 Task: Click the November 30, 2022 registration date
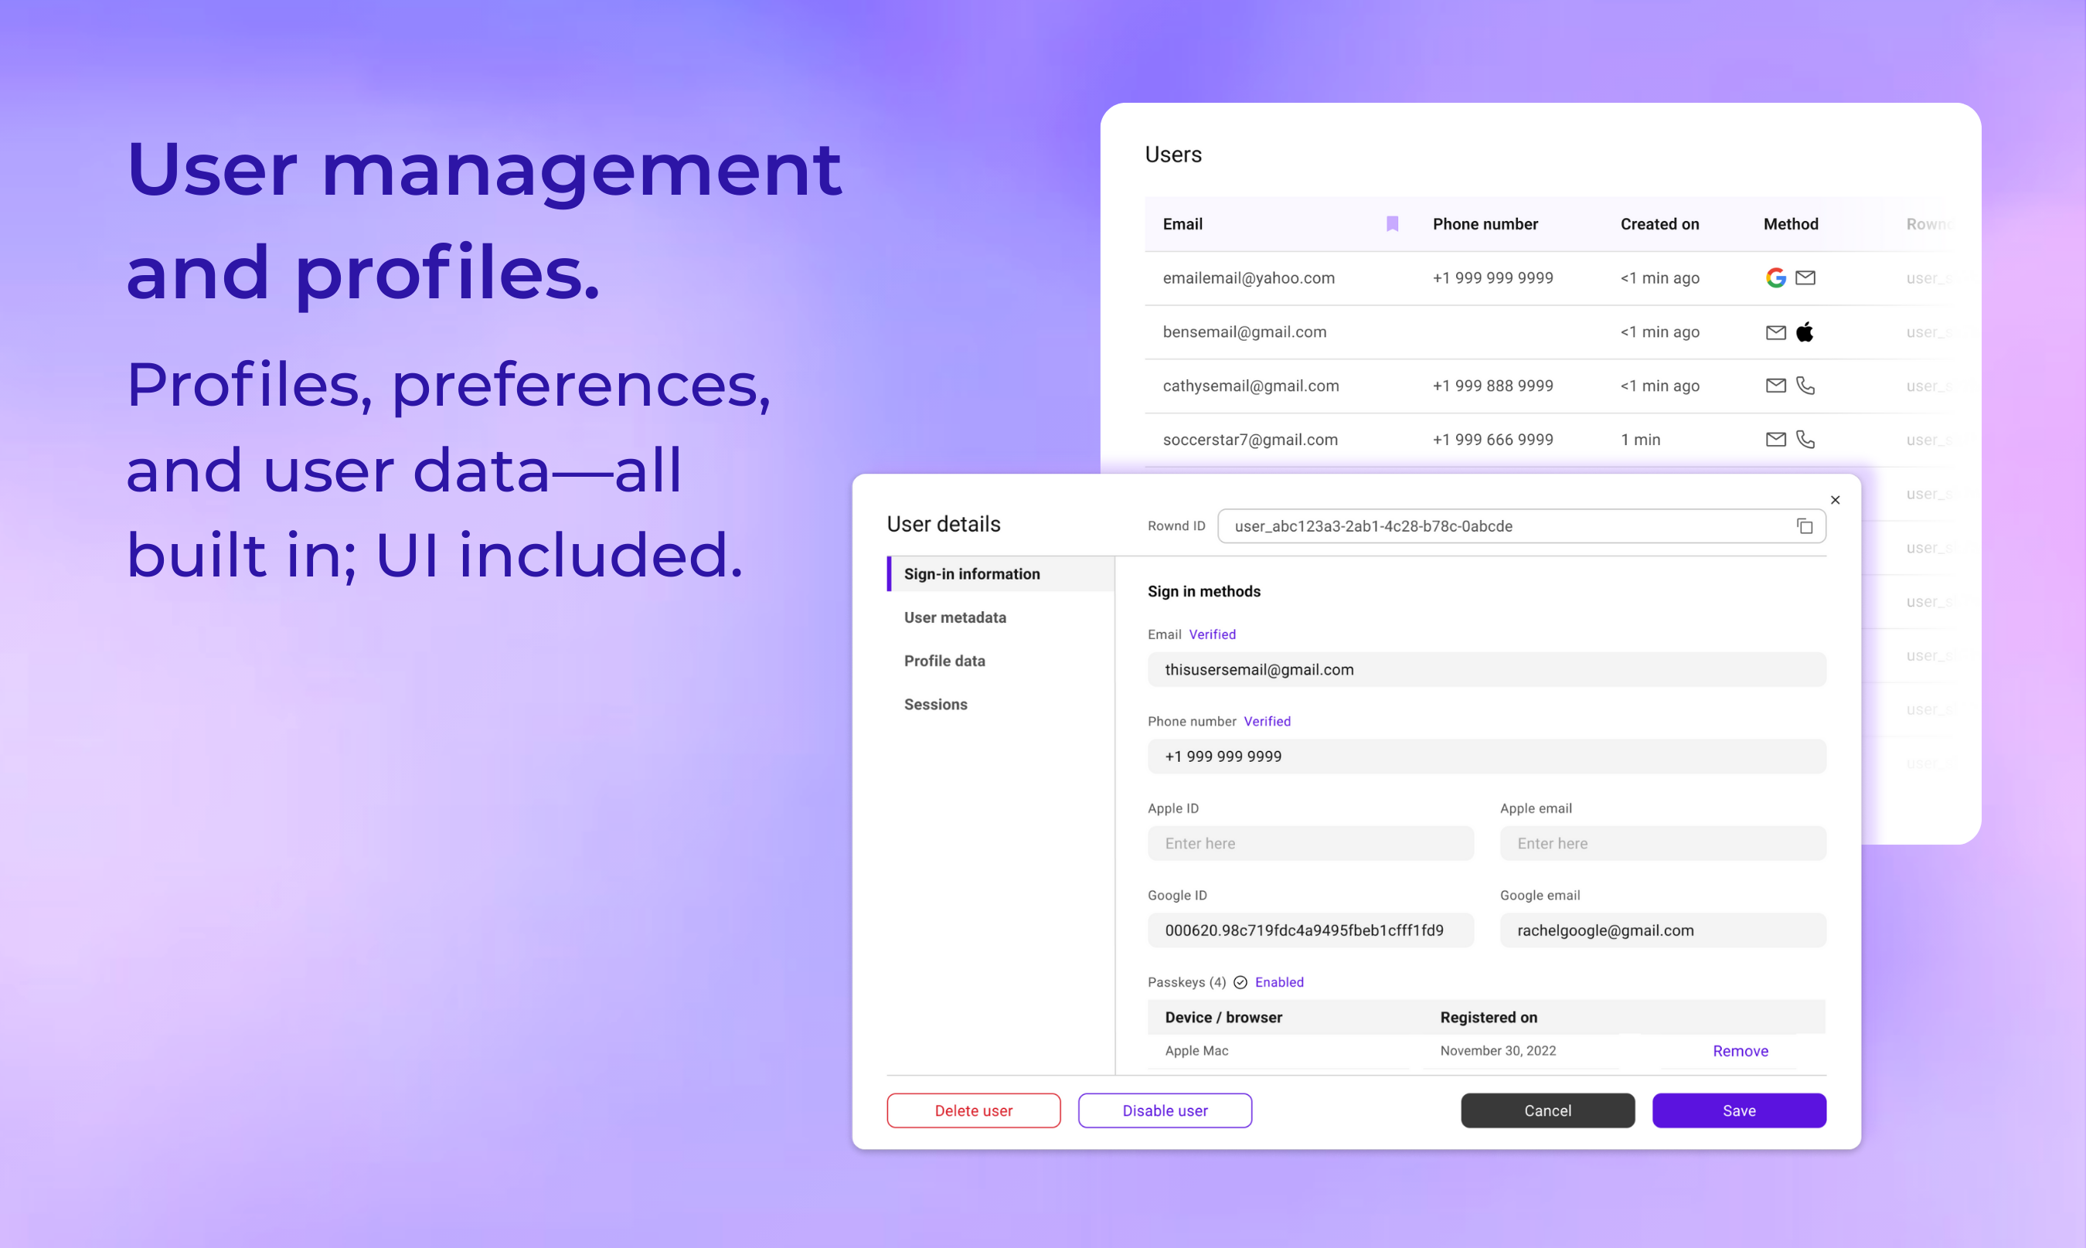point(1498,1050)
